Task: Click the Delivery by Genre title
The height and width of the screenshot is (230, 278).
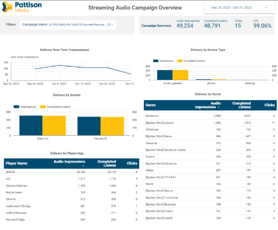Action: click(x=208, y=94)
